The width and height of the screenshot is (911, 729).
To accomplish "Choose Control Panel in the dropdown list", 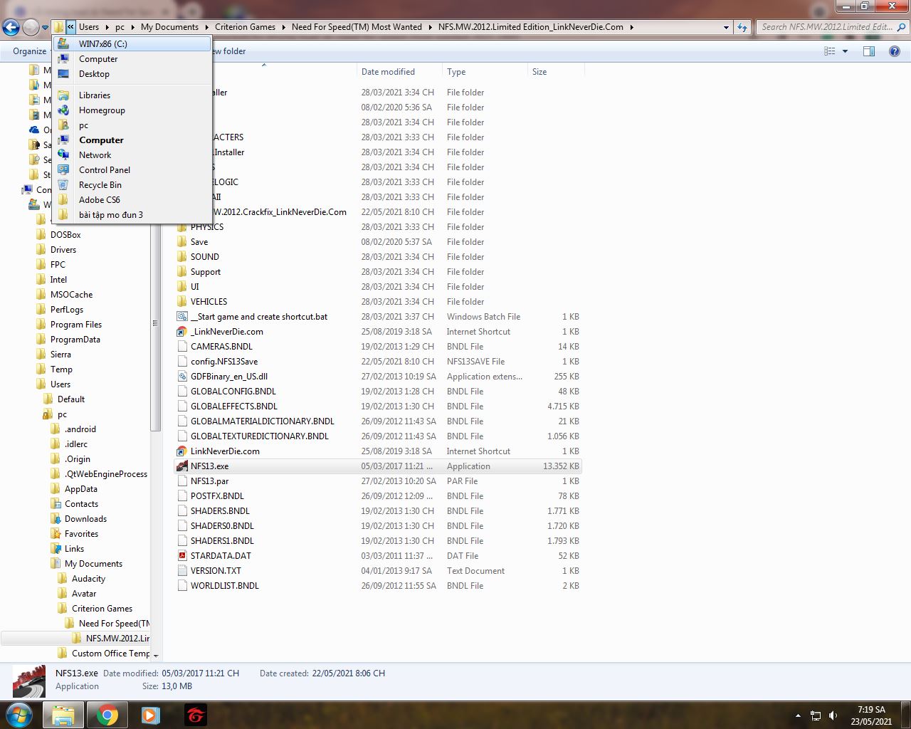I will pos(104,170).
